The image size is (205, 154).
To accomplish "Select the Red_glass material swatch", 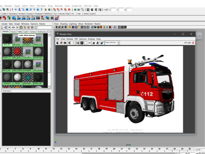I will 18,53.
